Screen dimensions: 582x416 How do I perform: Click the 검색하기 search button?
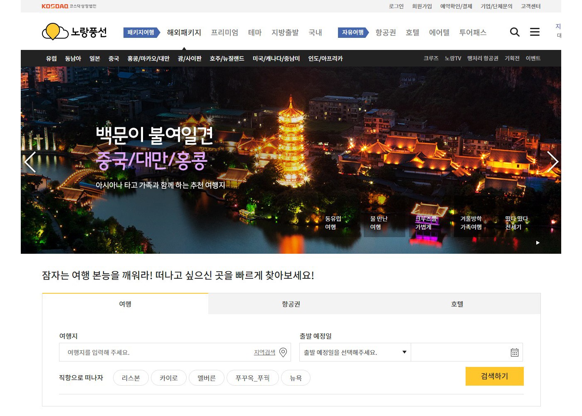click(494, 376)
